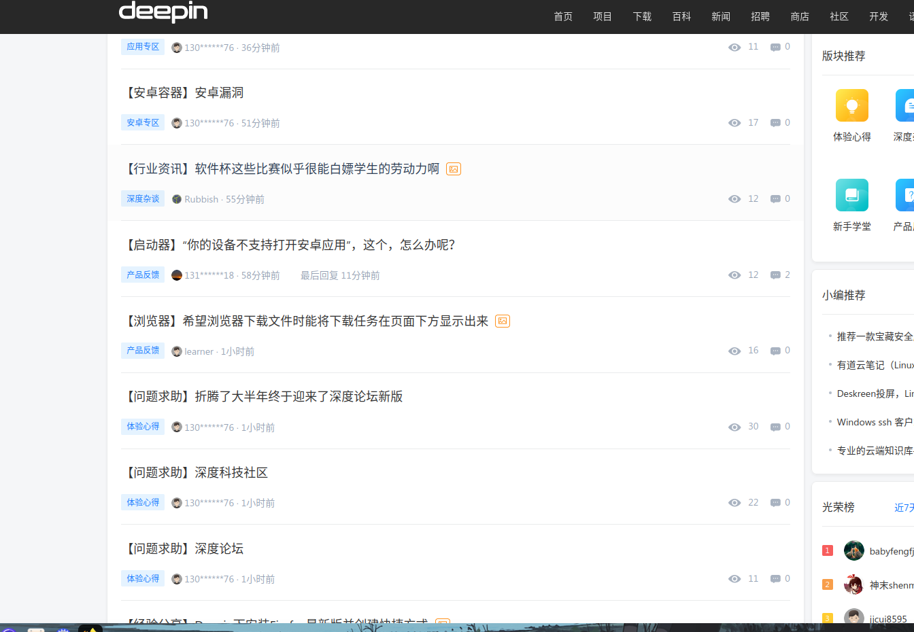Open the image attachment icon on the 浏览器 post
The image size is (914, 632).
503,320
